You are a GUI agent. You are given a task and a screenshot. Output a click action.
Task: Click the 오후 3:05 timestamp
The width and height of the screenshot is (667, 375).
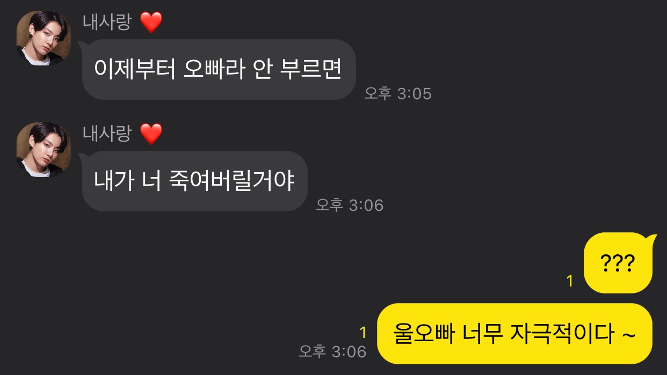click(x=398, y=94)
